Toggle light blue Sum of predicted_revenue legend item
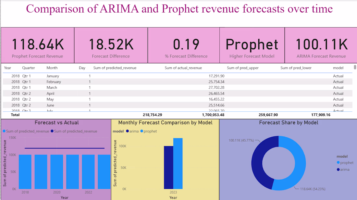 tap(26, 131)
